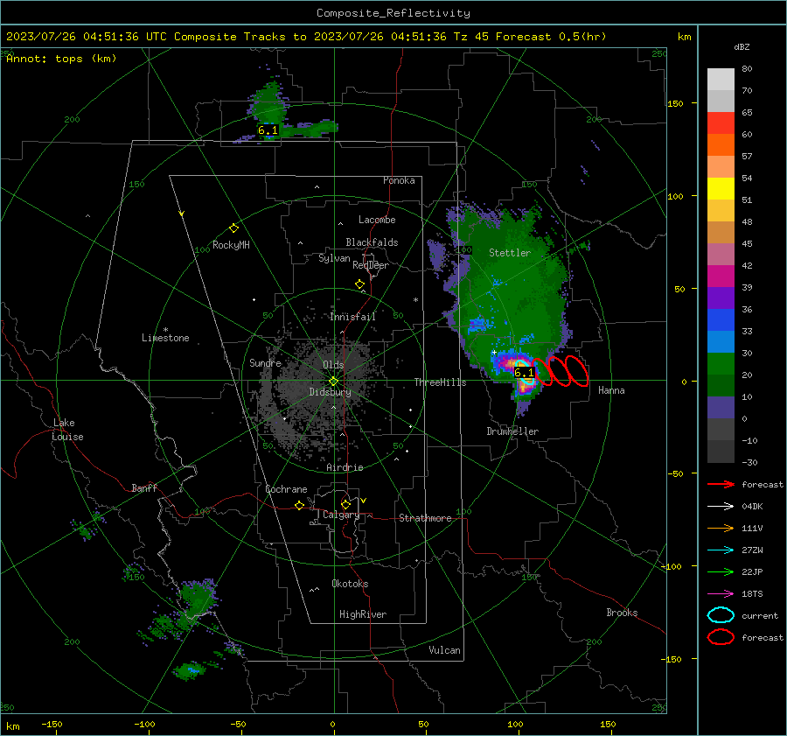Click the RedDeer city label

pos(371,265)
